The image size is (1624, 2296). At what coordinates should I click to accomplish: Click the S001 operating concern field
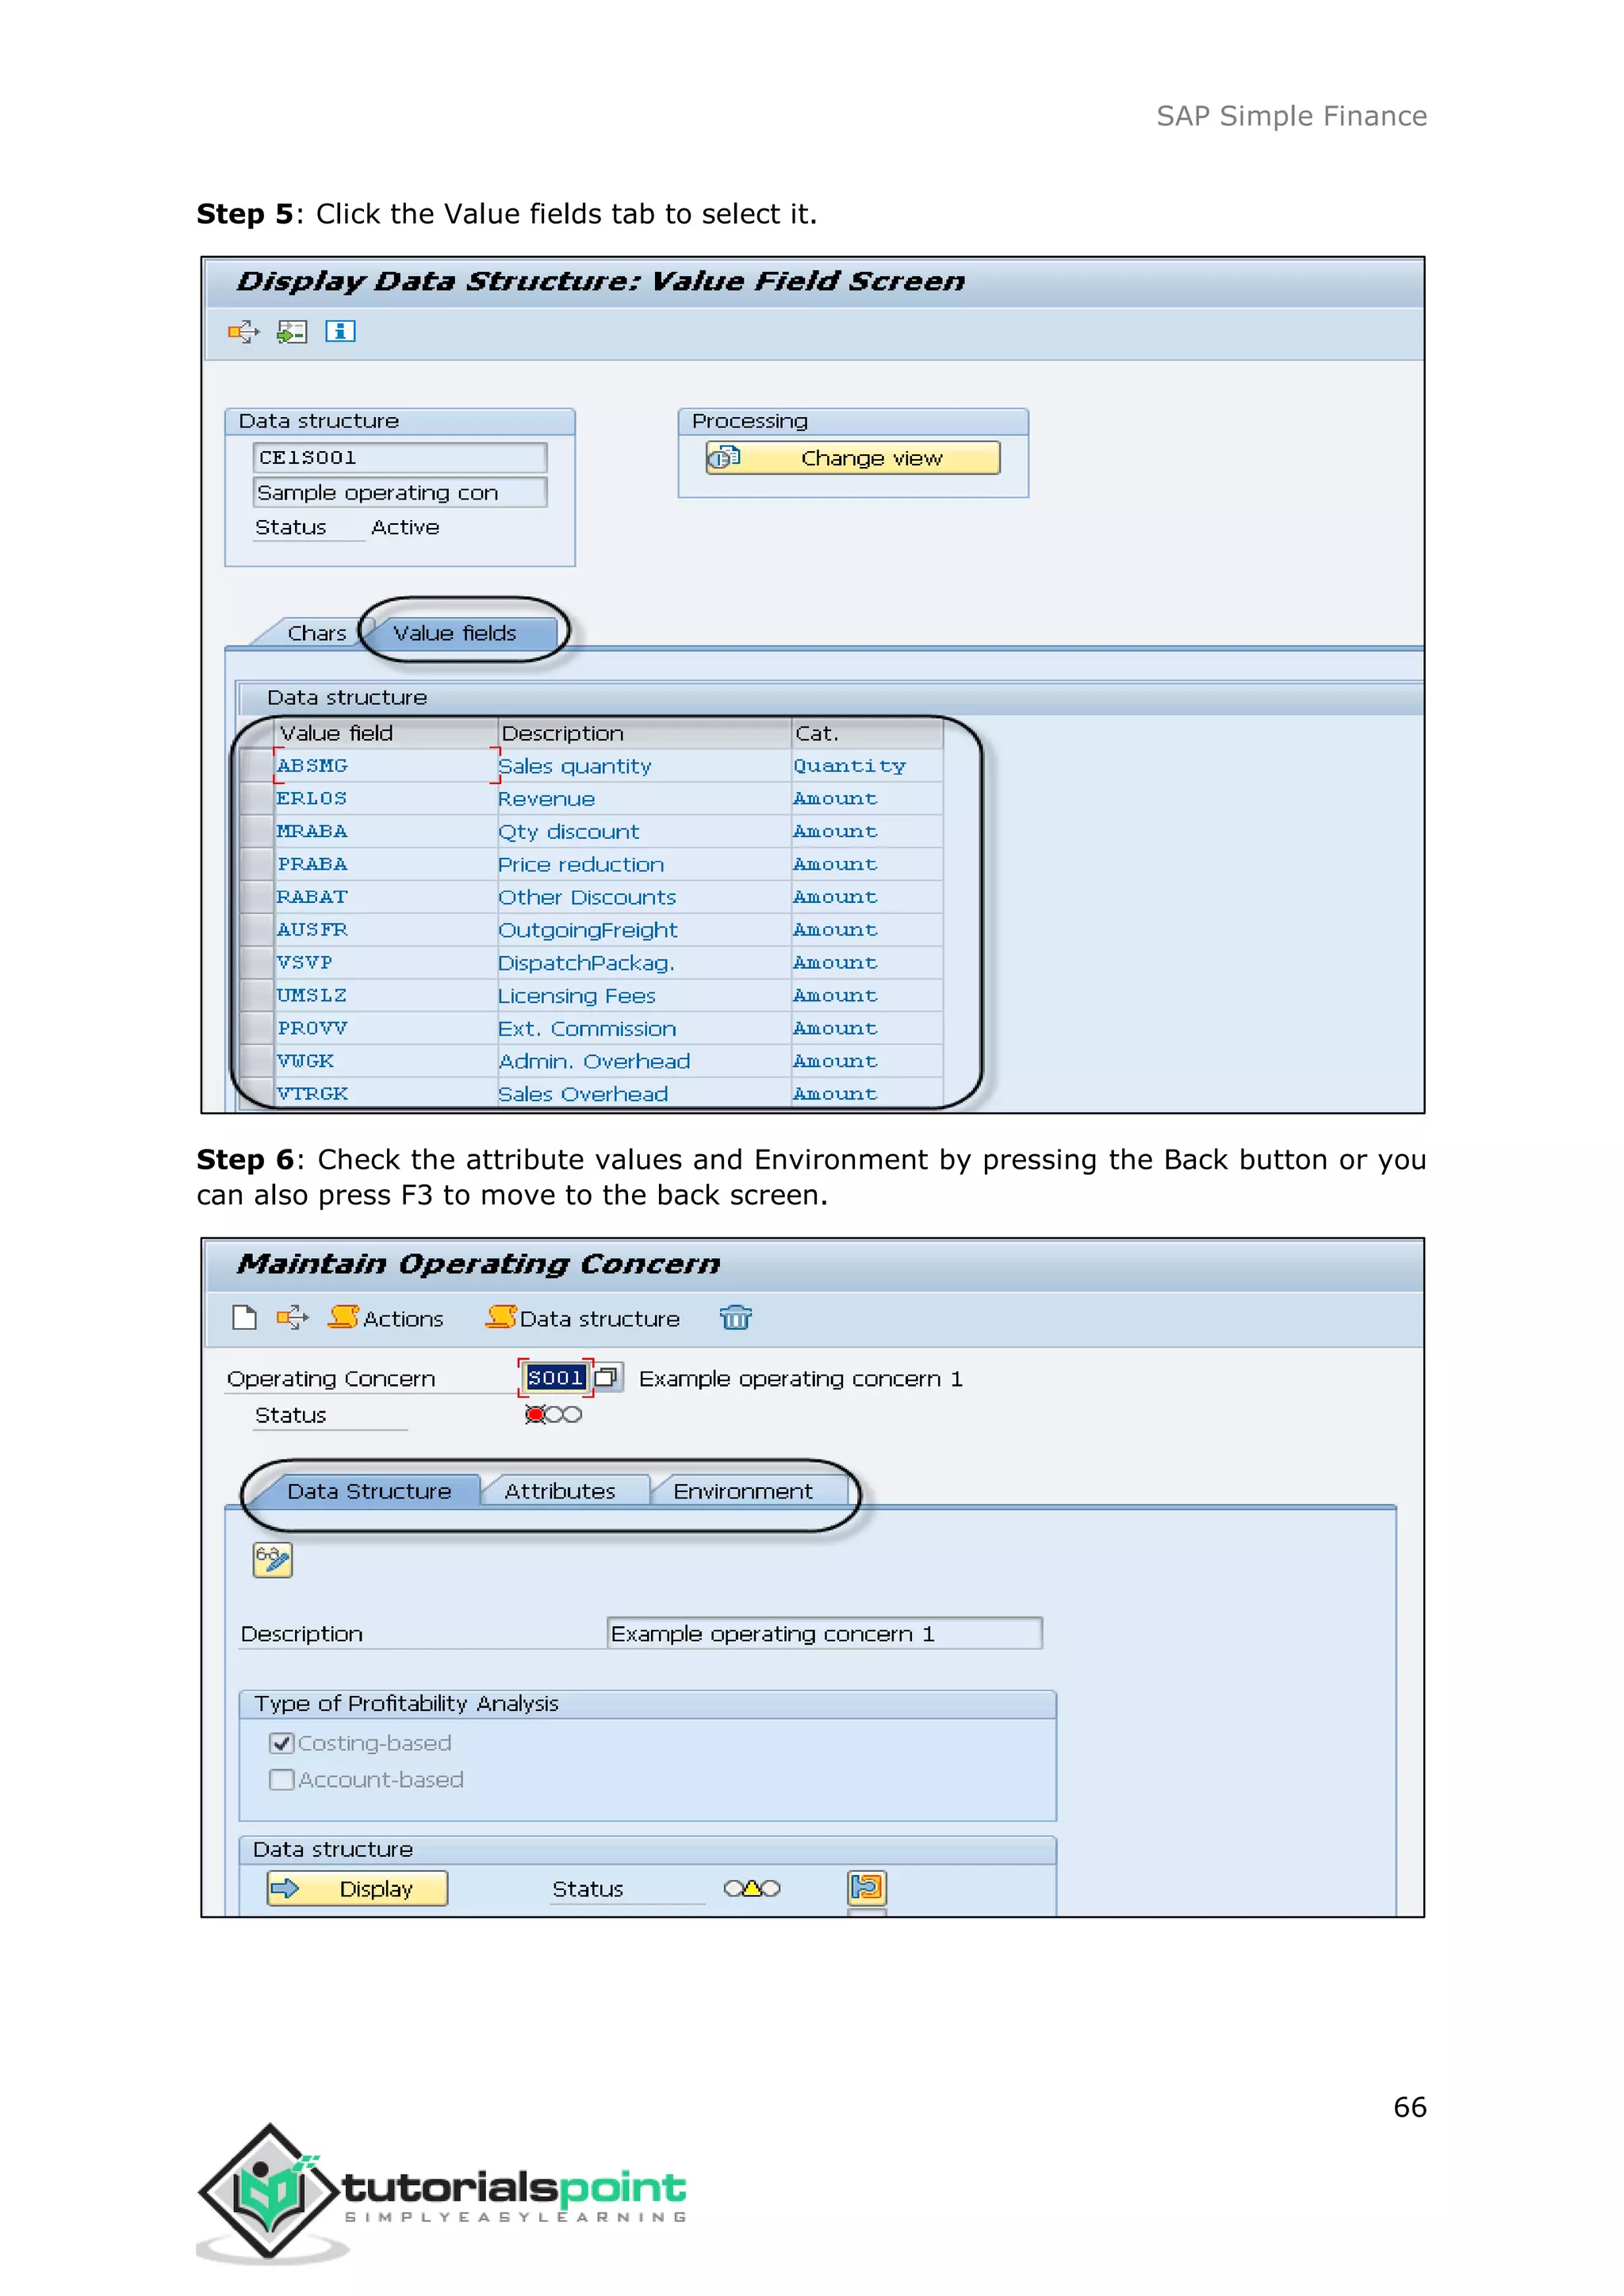556,1378
